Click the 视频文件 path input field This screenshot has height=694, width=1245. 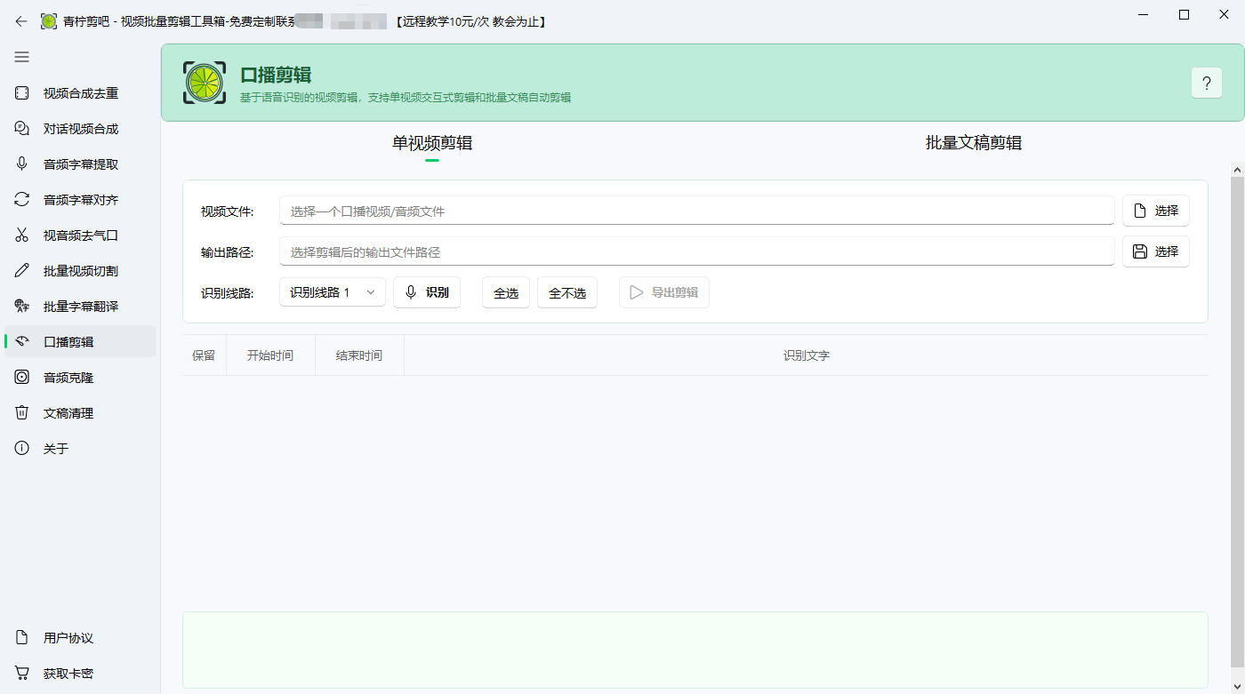(x=697, y=211)
